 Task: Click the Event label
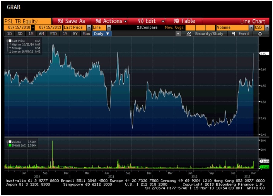click(244, 34)
